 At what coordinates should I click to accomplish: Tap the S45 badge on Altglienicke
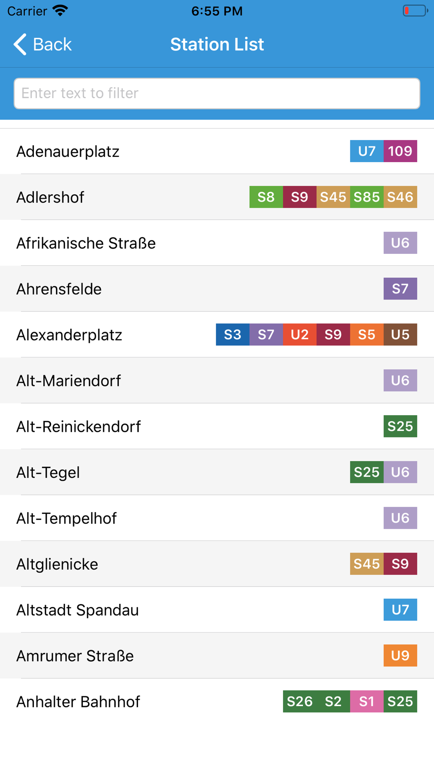[367, 563]
